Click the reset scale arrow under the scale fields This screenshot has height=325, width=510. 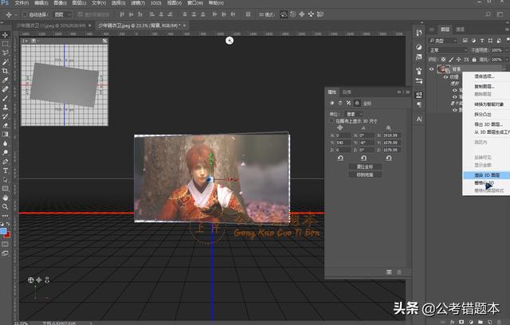(x=389, y=159)
